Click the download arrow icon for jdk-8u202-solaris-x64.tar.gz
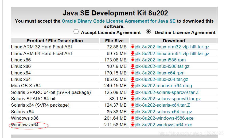The image size is (226, 138). coord(133,112)
